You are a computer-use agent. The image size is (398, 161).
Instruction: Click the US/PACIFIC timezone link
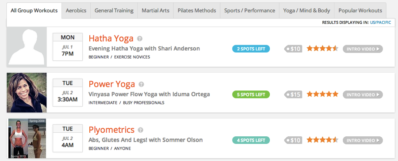380,22
